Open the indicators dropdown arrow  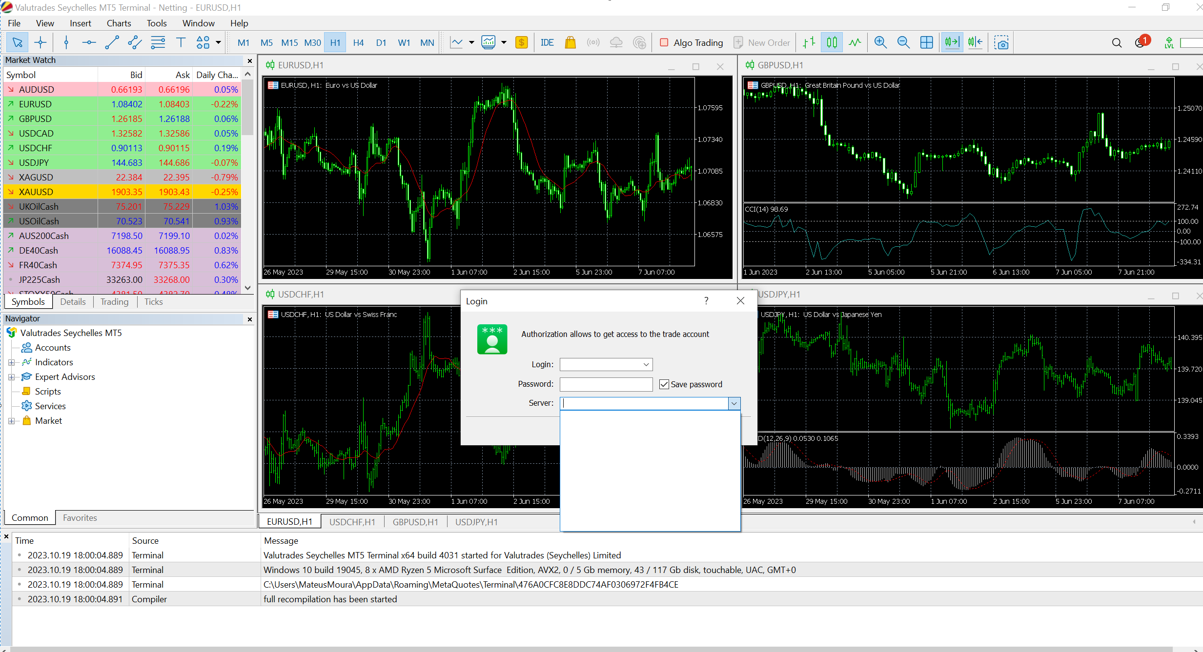click(x=504, y=43)
